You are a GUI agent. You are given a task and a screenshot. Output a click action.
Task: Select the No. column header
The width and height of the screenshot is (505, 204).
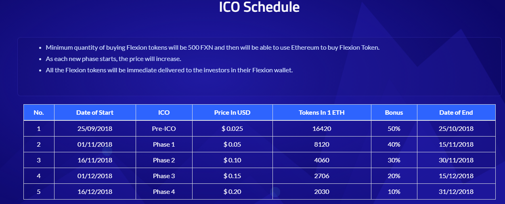39,113
